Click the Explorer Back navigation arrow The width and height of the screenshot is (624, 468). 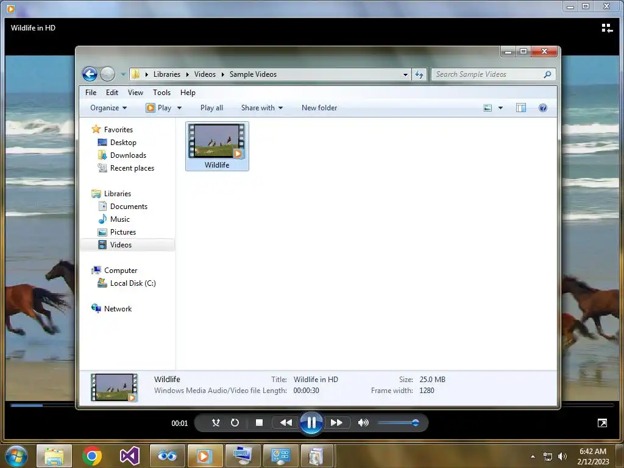[x=90, y=74]
